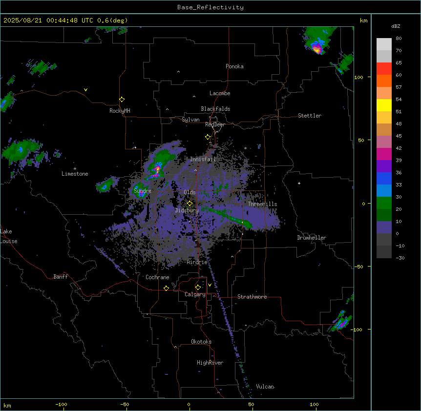The image size is (421, 411).
Task: Click the green streak echo west of ThreeHills
Action: pos(228,217)
